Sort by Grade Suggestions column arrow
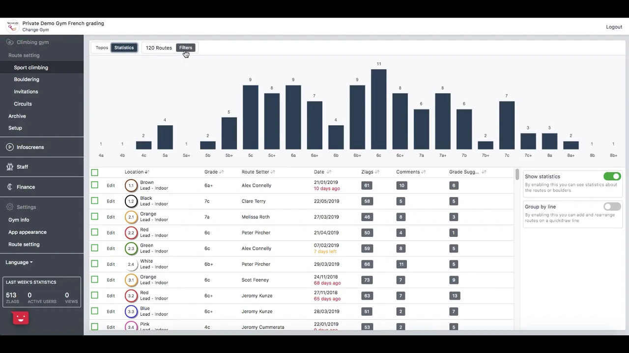The width and height of the screenshot is (629, 353). coord(484,172)
